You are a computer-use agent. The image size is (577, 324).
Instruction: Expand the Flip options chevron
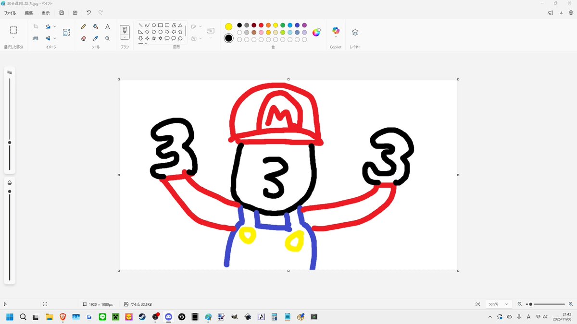[x=55, y=38]
